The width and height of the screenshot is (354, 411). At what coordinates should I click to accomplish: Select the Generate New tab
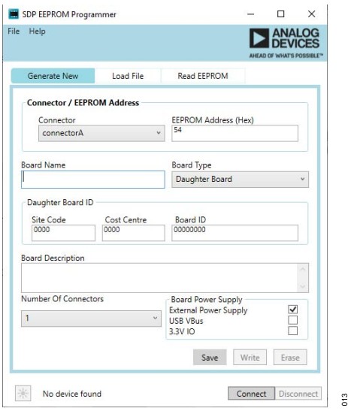(x=53, y=76)
